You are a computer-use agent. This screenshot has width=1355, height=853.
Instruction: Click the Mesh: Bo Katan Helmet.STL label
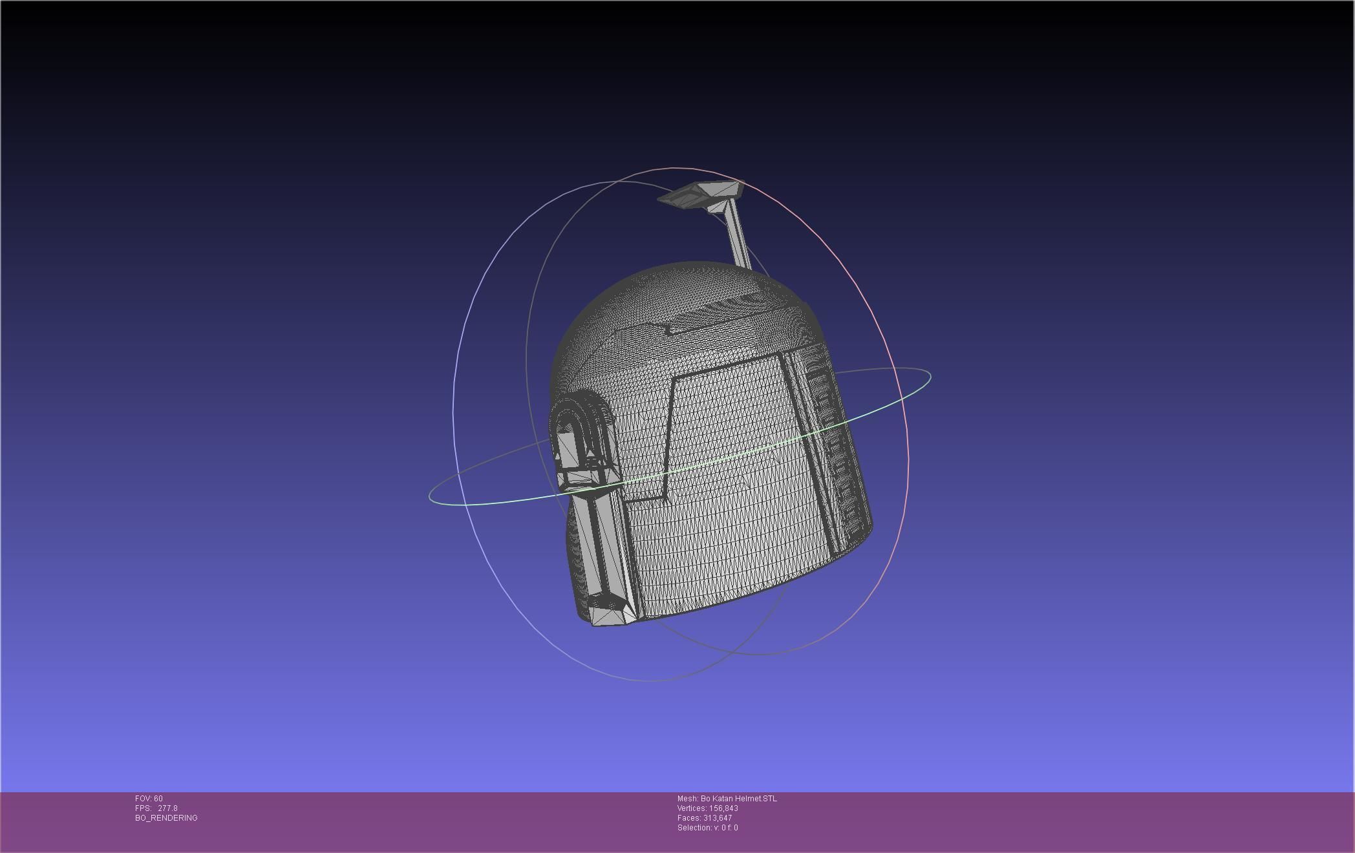(727, 799)
